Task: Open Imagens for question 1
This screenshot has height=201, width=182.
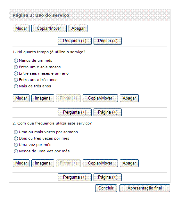Action: (43, 98)
